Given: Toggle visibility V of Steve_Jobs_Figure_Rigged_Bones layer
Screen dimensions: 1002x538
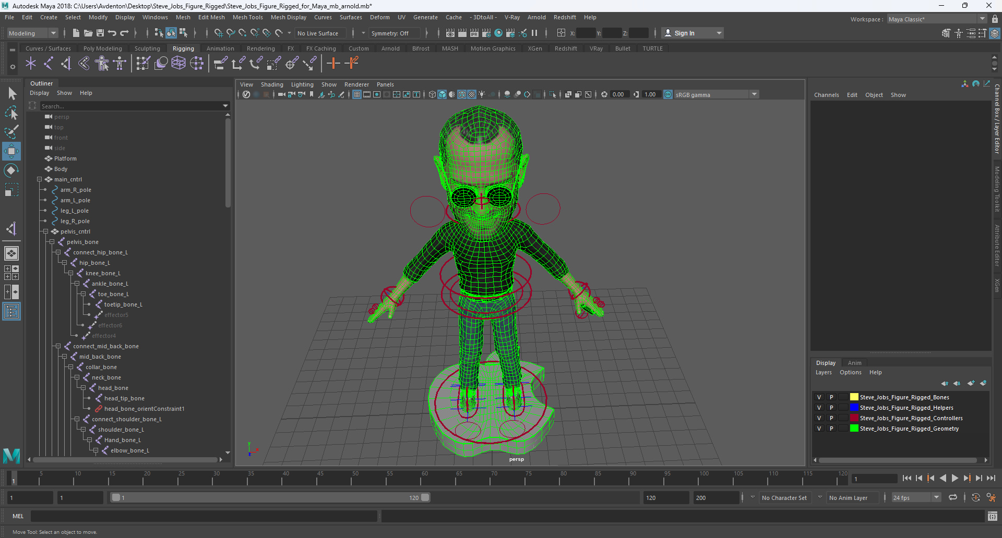Looking at the screenshot, I should (819, 397).
